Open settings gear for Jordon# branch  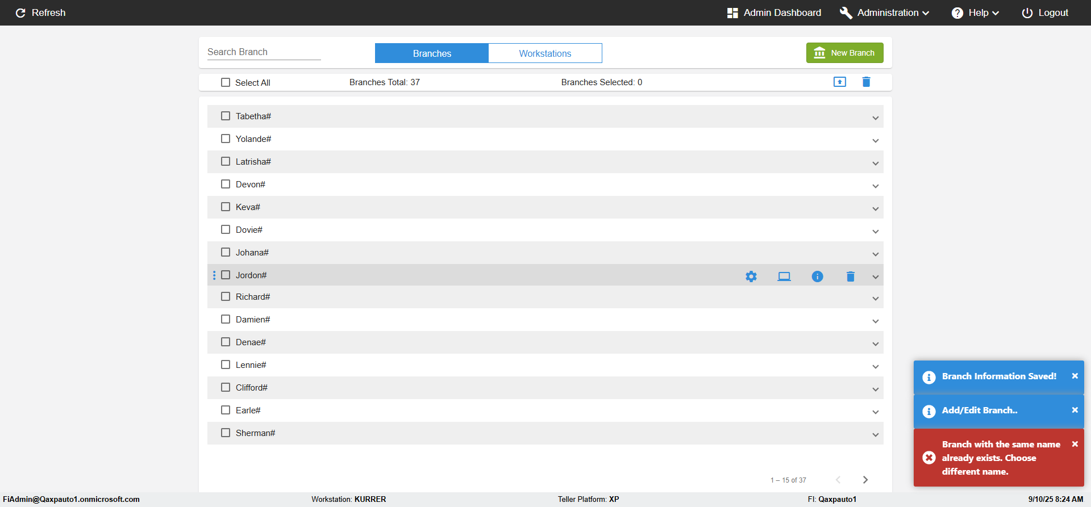[x=751, y=276]
